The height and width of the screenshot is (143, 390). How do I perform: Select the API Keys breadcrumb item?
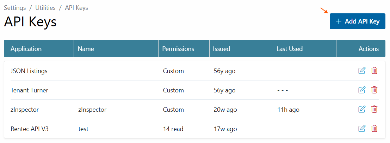[76, 8]
